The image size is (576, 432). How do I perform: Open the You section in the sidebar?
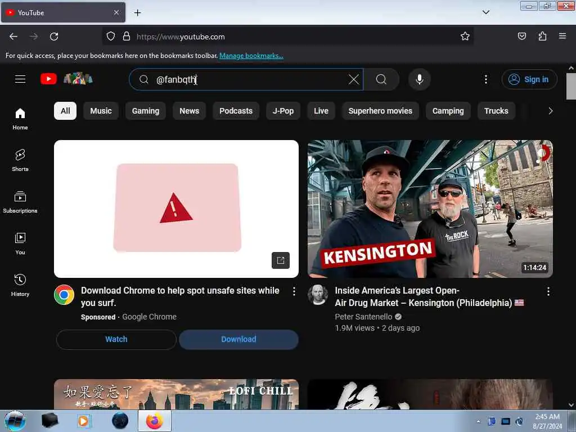coord(20,244)
